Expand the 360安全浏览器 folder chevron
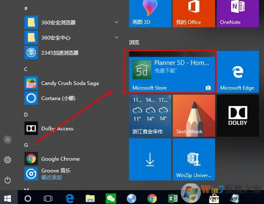The height and width of the screenshot is (204, 264). tap(116, 22)
